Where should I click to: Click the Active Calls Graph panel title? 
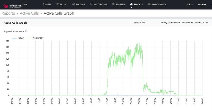[x=15, y=23]
